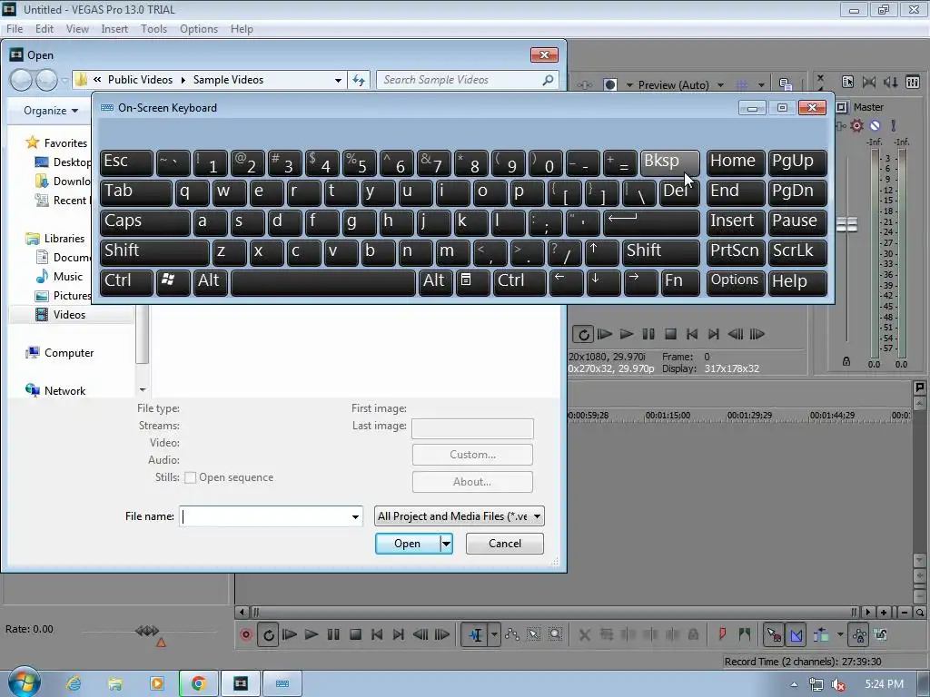Image resolution: width=930 pixels, height=697 pixels.
Task: Open the Insert menu
Action: (x=114, y=28)
